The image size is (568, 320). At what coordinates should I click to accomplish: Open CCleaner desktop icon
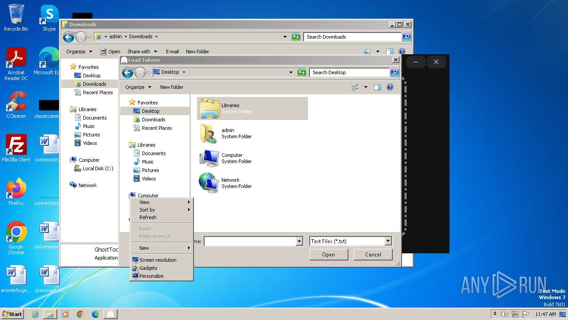click(x=16, y=105)
